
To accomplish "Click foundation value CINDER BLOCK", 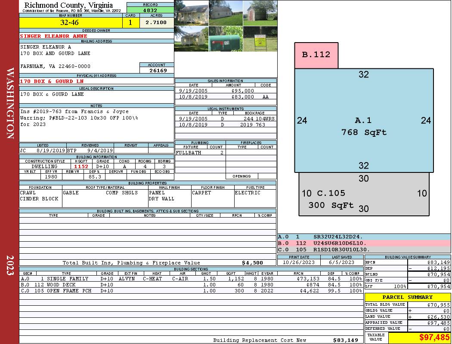I will [x=39, y=199].
